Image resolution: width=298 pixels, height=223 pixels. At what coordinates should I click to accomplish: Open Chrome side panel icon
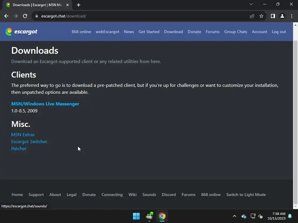[x=273, y=16]
